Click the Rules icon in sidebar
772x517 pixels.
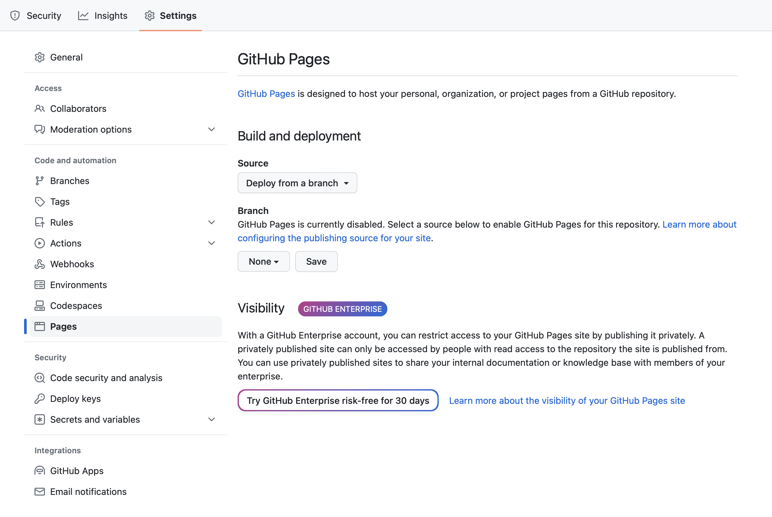point(40,222)
